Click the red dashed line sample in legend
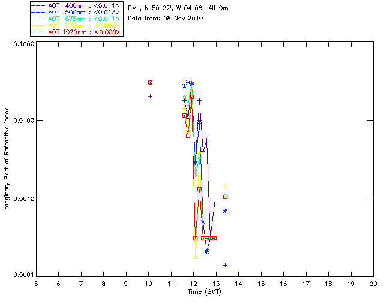The height and width of the screenshot is (307, 384). pos(38,32)
